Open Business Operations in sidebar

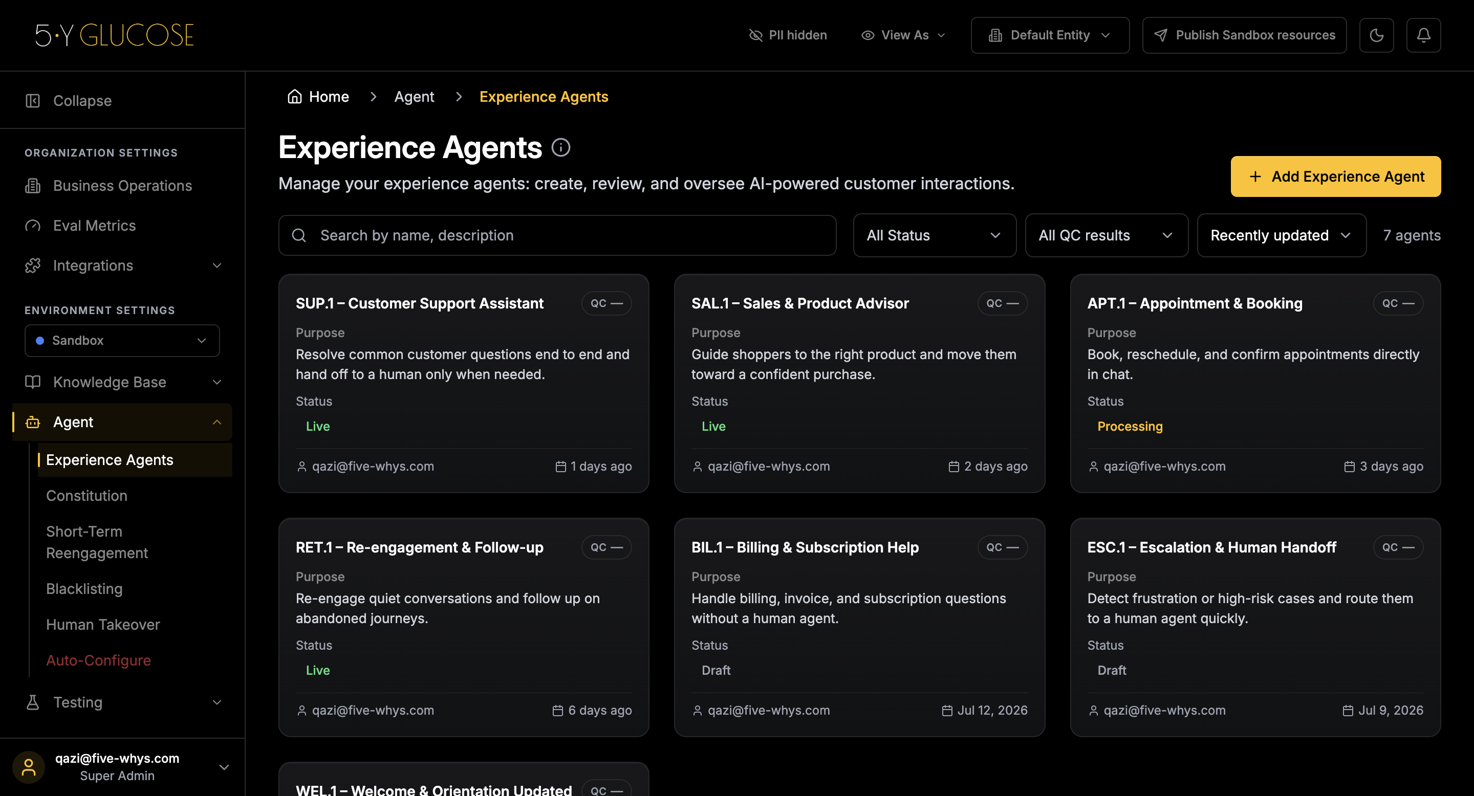tap(122, 186)
